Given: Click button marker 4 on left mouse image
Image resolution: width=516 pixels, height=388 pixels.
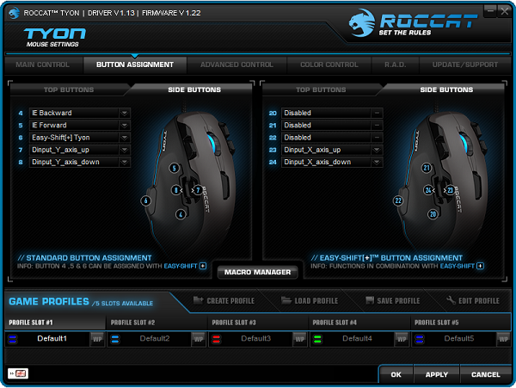Looking at the screenshot, I should (181, 214).
